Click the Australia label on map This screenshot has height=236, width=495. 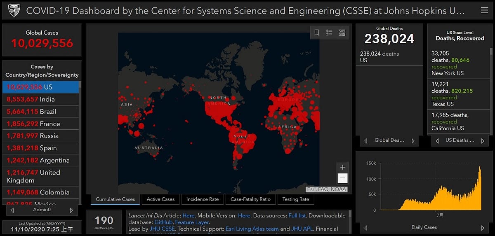tap(149, 148)
